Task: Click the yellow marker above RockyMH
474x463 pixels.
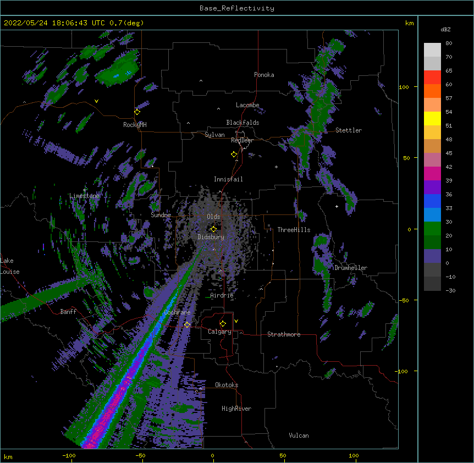Action: (137, 112)
